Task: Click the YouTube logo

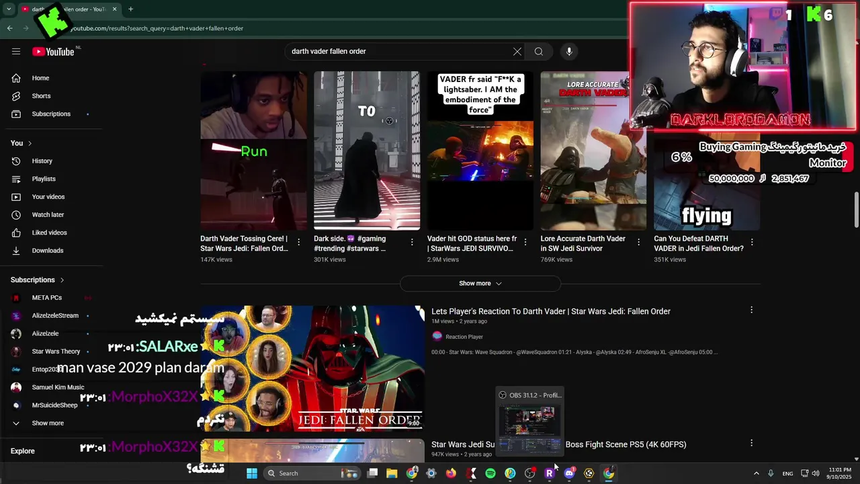Action: click(x=53, y=52)
